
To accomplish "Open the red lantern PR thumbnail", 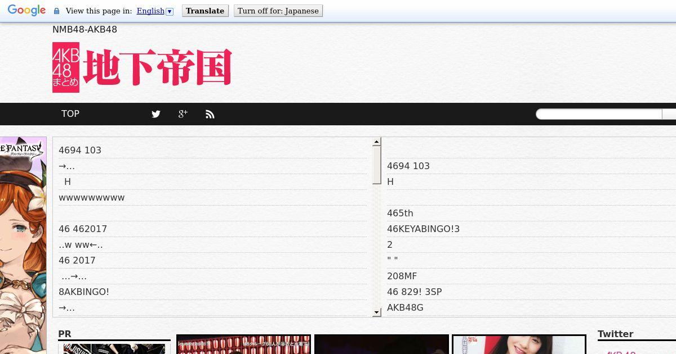I will coord(243,344).
